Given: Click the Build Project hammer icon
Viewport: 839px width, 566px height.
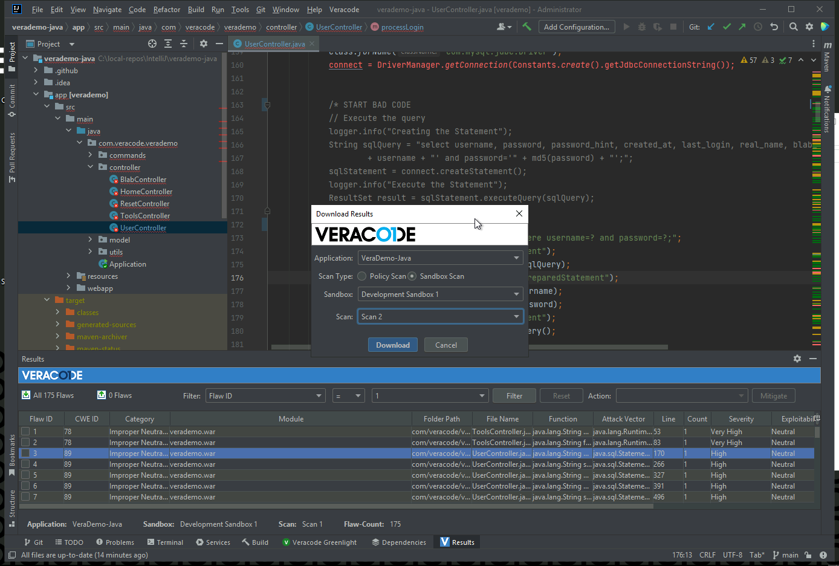Looking at the screenshot, I should (527, 27).
